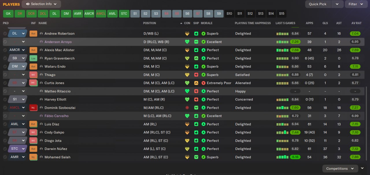Click Mohamed Salah's last 5 games bars
This screenshot has height=175, width=370.
(282, 157)
